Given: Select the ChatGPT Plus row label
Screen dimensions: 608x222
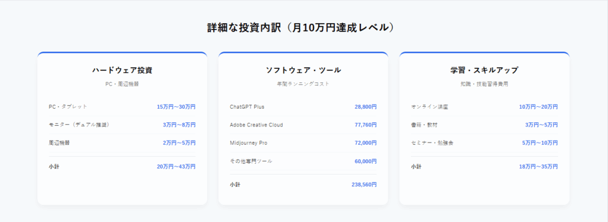Looking at the screenshot, I should [x=247, y=106].
